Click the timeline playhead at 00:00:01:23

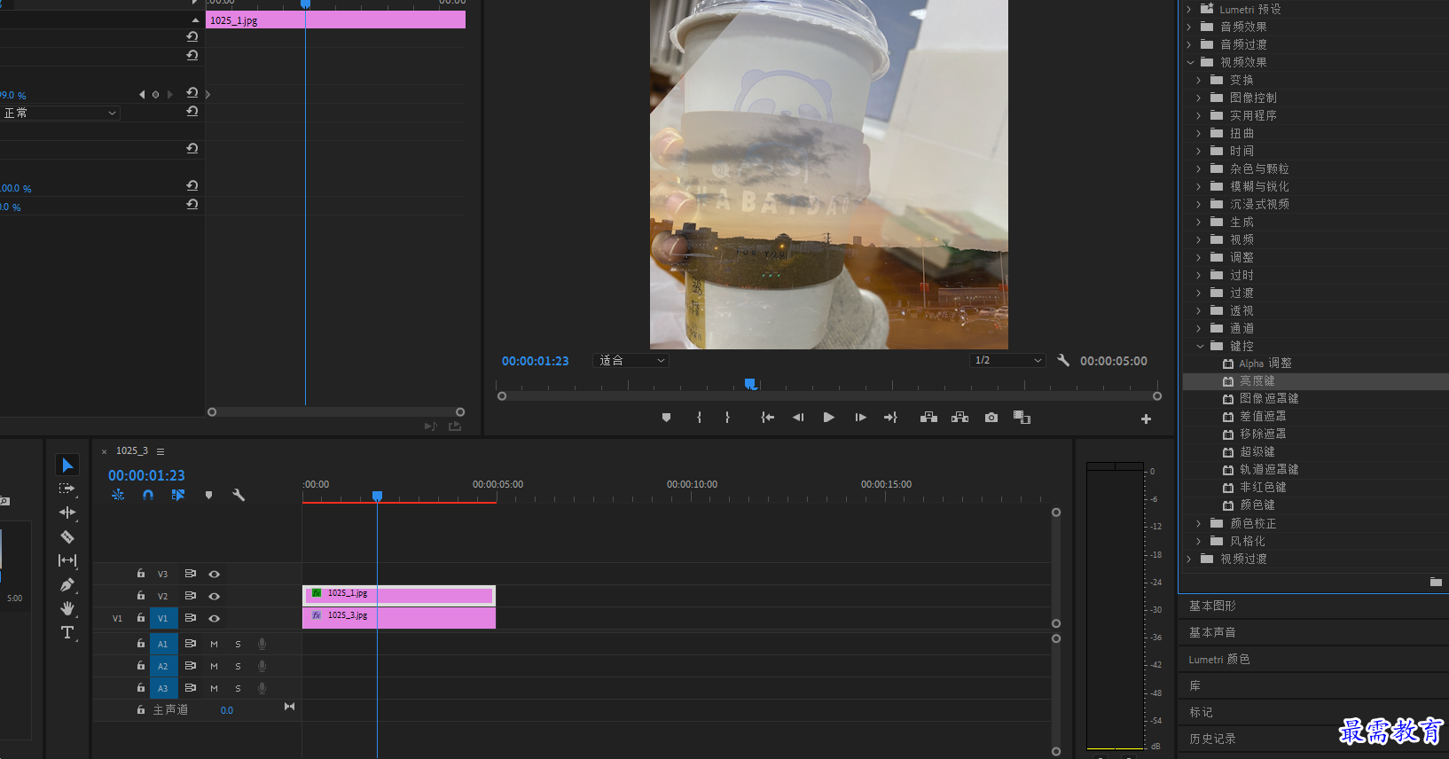377,497
